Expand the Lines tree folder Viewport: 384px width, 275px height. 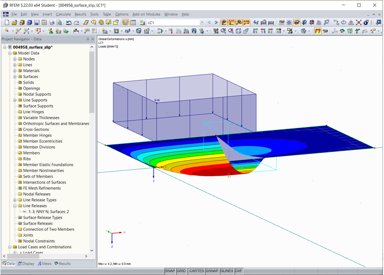click(x=15, y=65)
